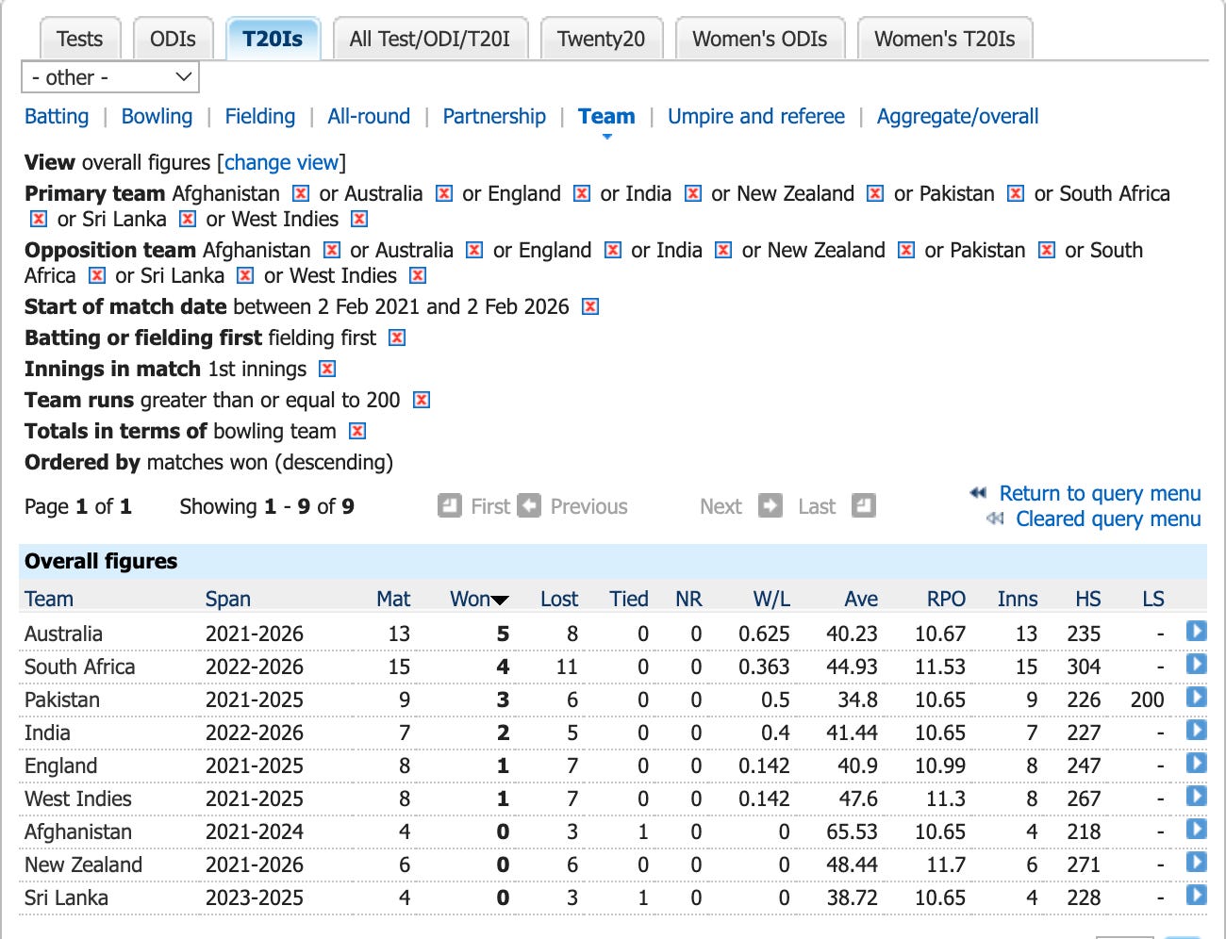The width and height of the screenshot is (1226, 939).
Task: Switch to the ODIs tab
Action: 173,39
